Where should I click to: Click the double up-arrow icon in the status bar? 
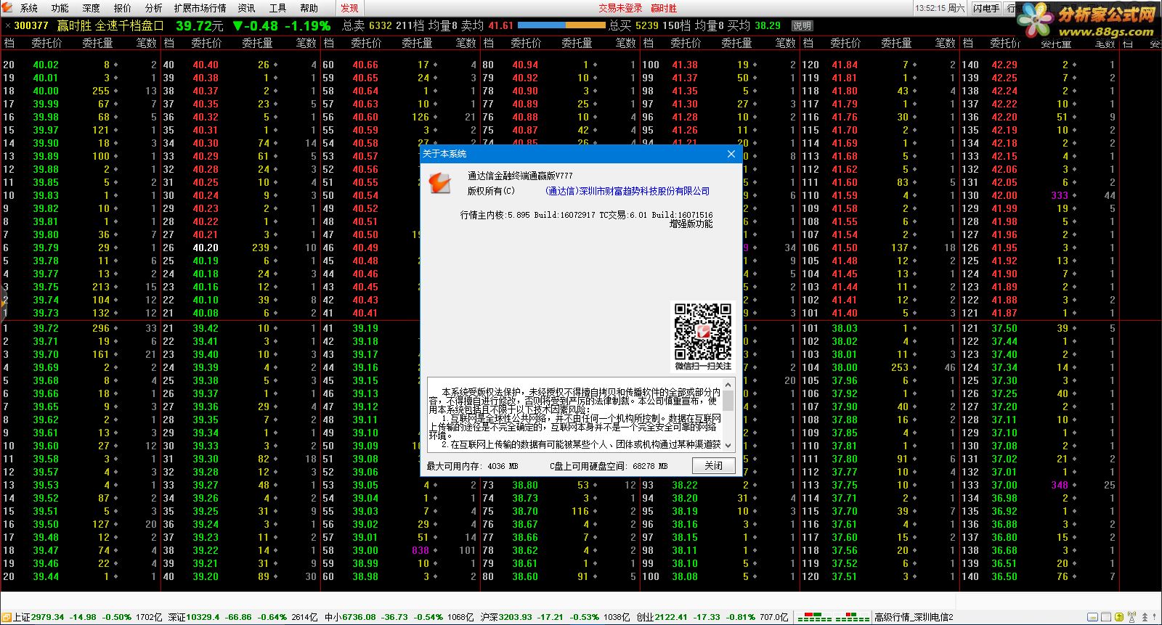pyautogui.click(x=1145, y=617)
